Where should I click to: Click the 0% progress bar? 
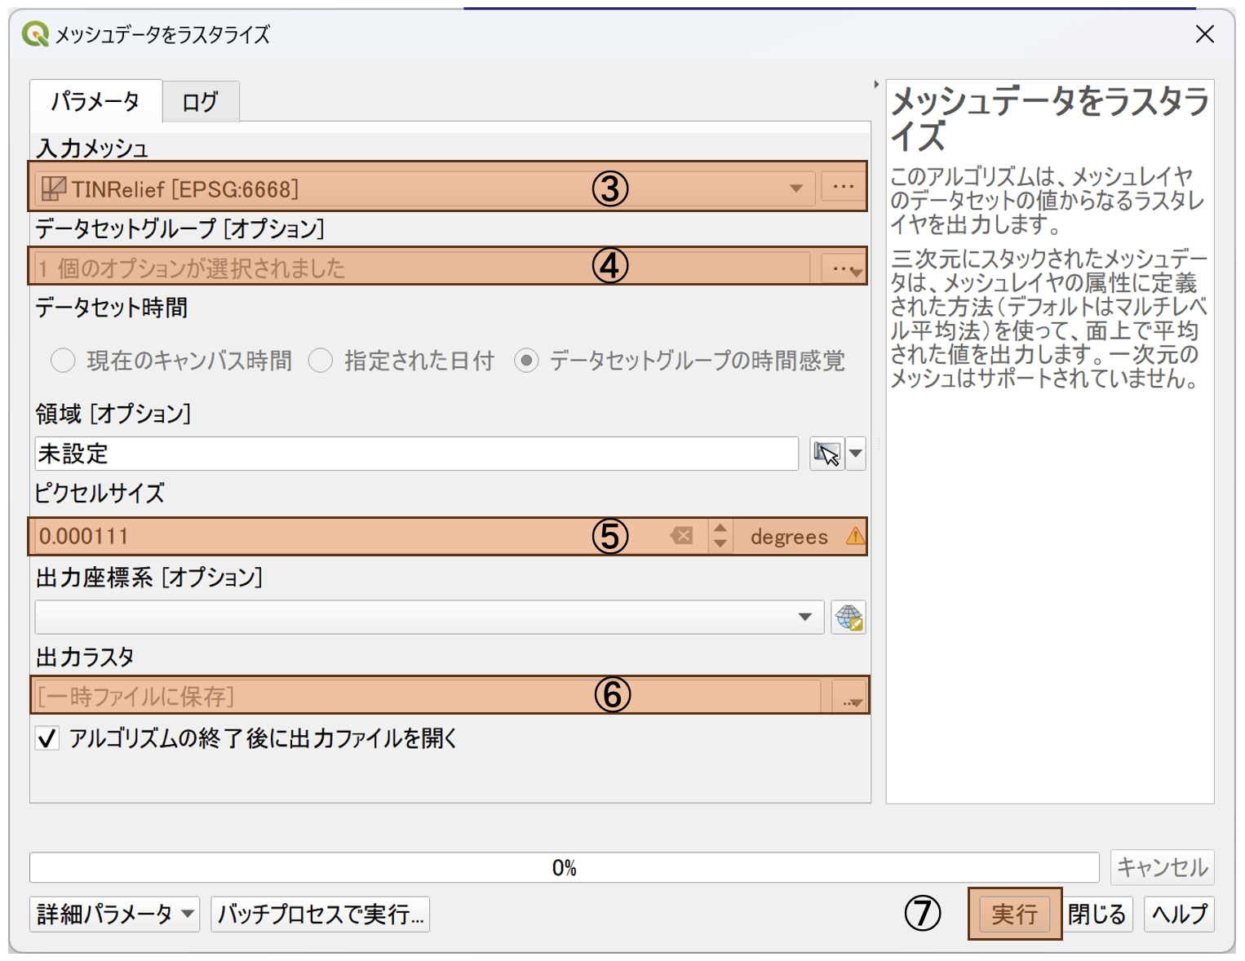click(565, 868)
